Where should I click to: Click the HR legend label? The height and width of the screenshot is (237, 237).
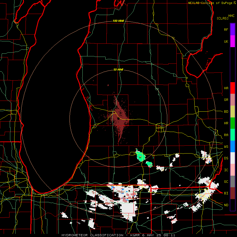[226, 123]
